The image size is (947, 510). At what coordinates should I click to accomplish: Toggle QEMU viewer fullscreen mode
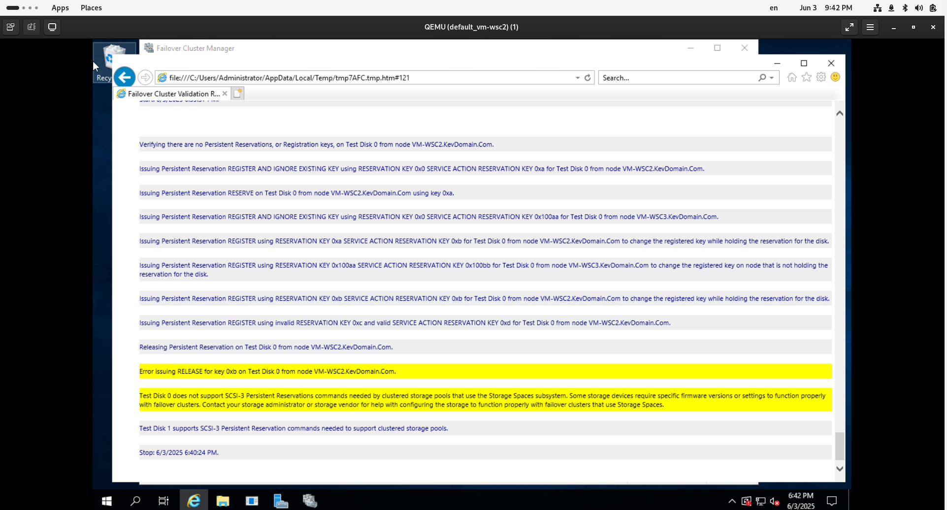pos(849,27)
